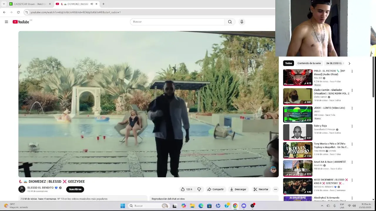Select Contenido de la serie chip
The image size is (376, 211).
click(309, 63)
